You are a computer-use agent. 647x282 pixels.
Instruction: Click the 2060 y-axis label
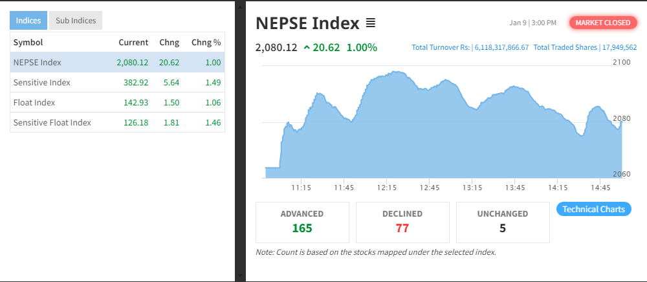click(x=621, y=174)
